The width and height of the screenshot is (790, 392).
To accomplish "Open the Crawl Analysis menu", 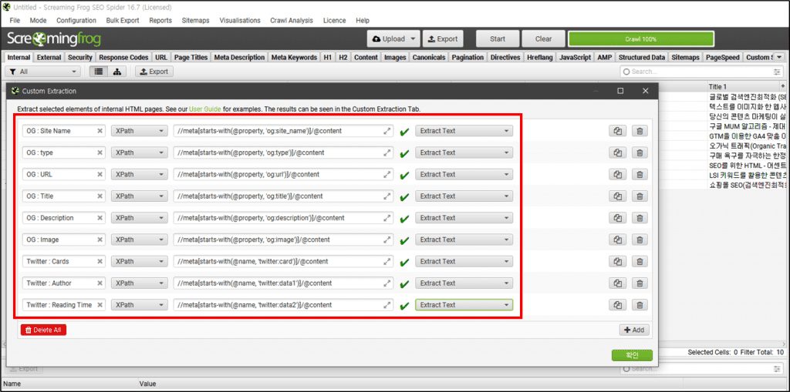I will click(291, 20).
